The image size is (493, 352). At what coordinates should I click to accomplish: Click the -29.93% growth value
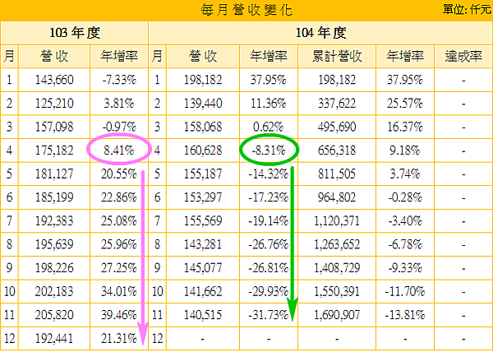[x=268, y=291]
